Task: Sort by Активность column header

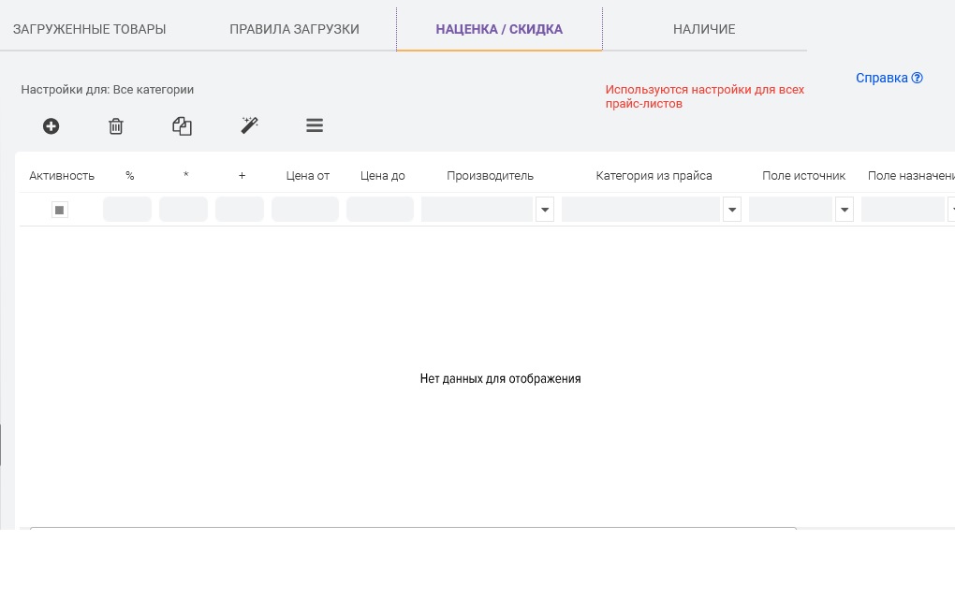Action: (62, 176)
